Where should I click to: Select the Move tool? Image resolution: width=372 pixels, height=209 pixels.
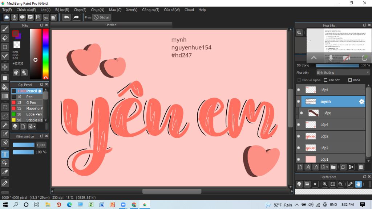(5, 67)
